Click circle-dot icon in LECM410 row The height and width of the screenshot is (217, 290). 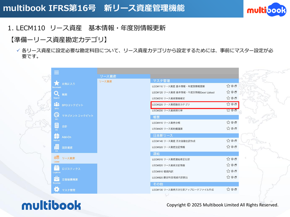coord(232,122)
